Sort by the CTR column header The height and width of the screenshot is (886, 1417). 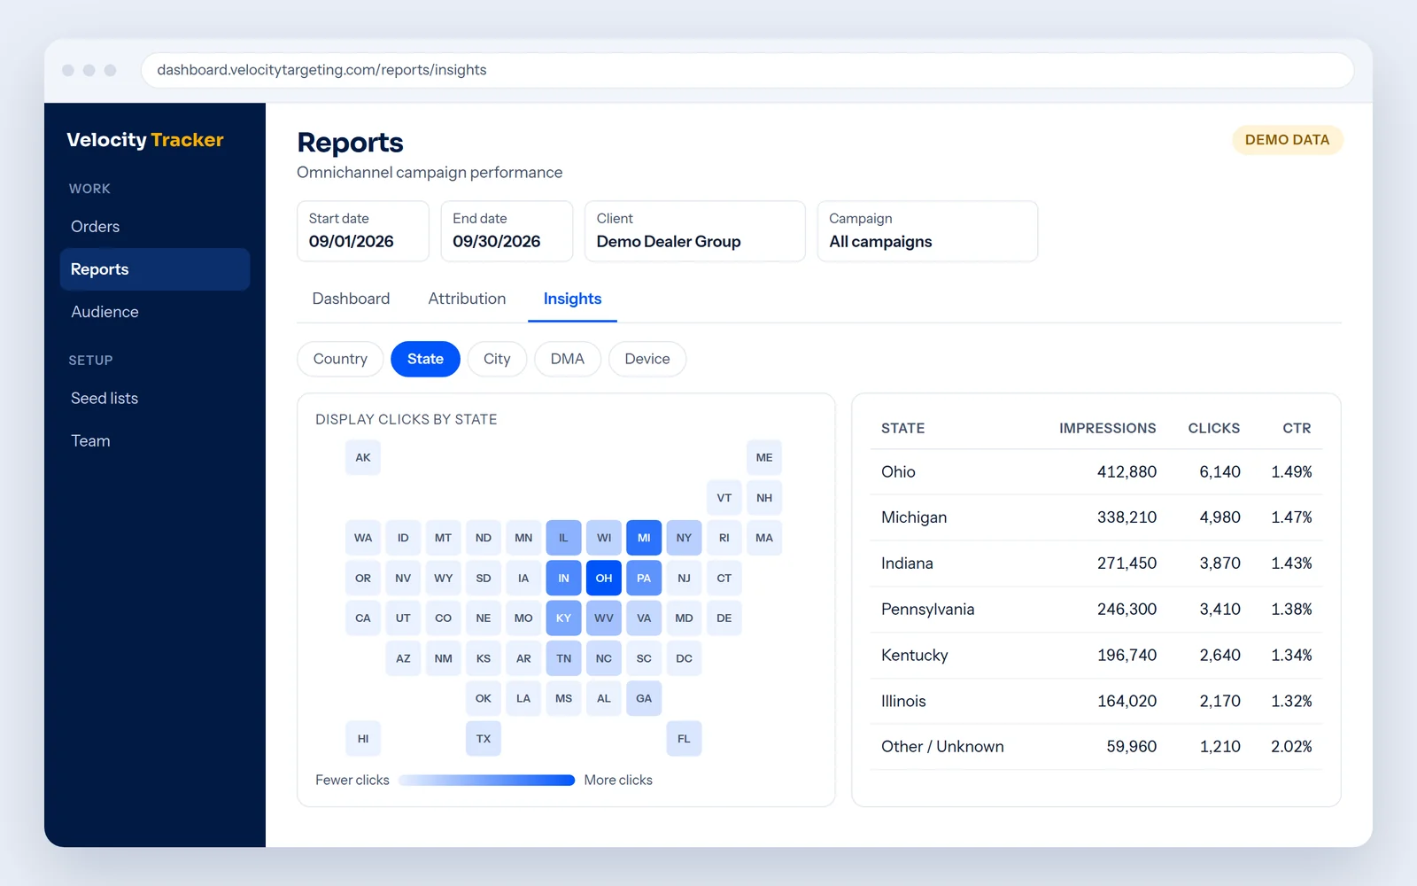[1297, 429]
